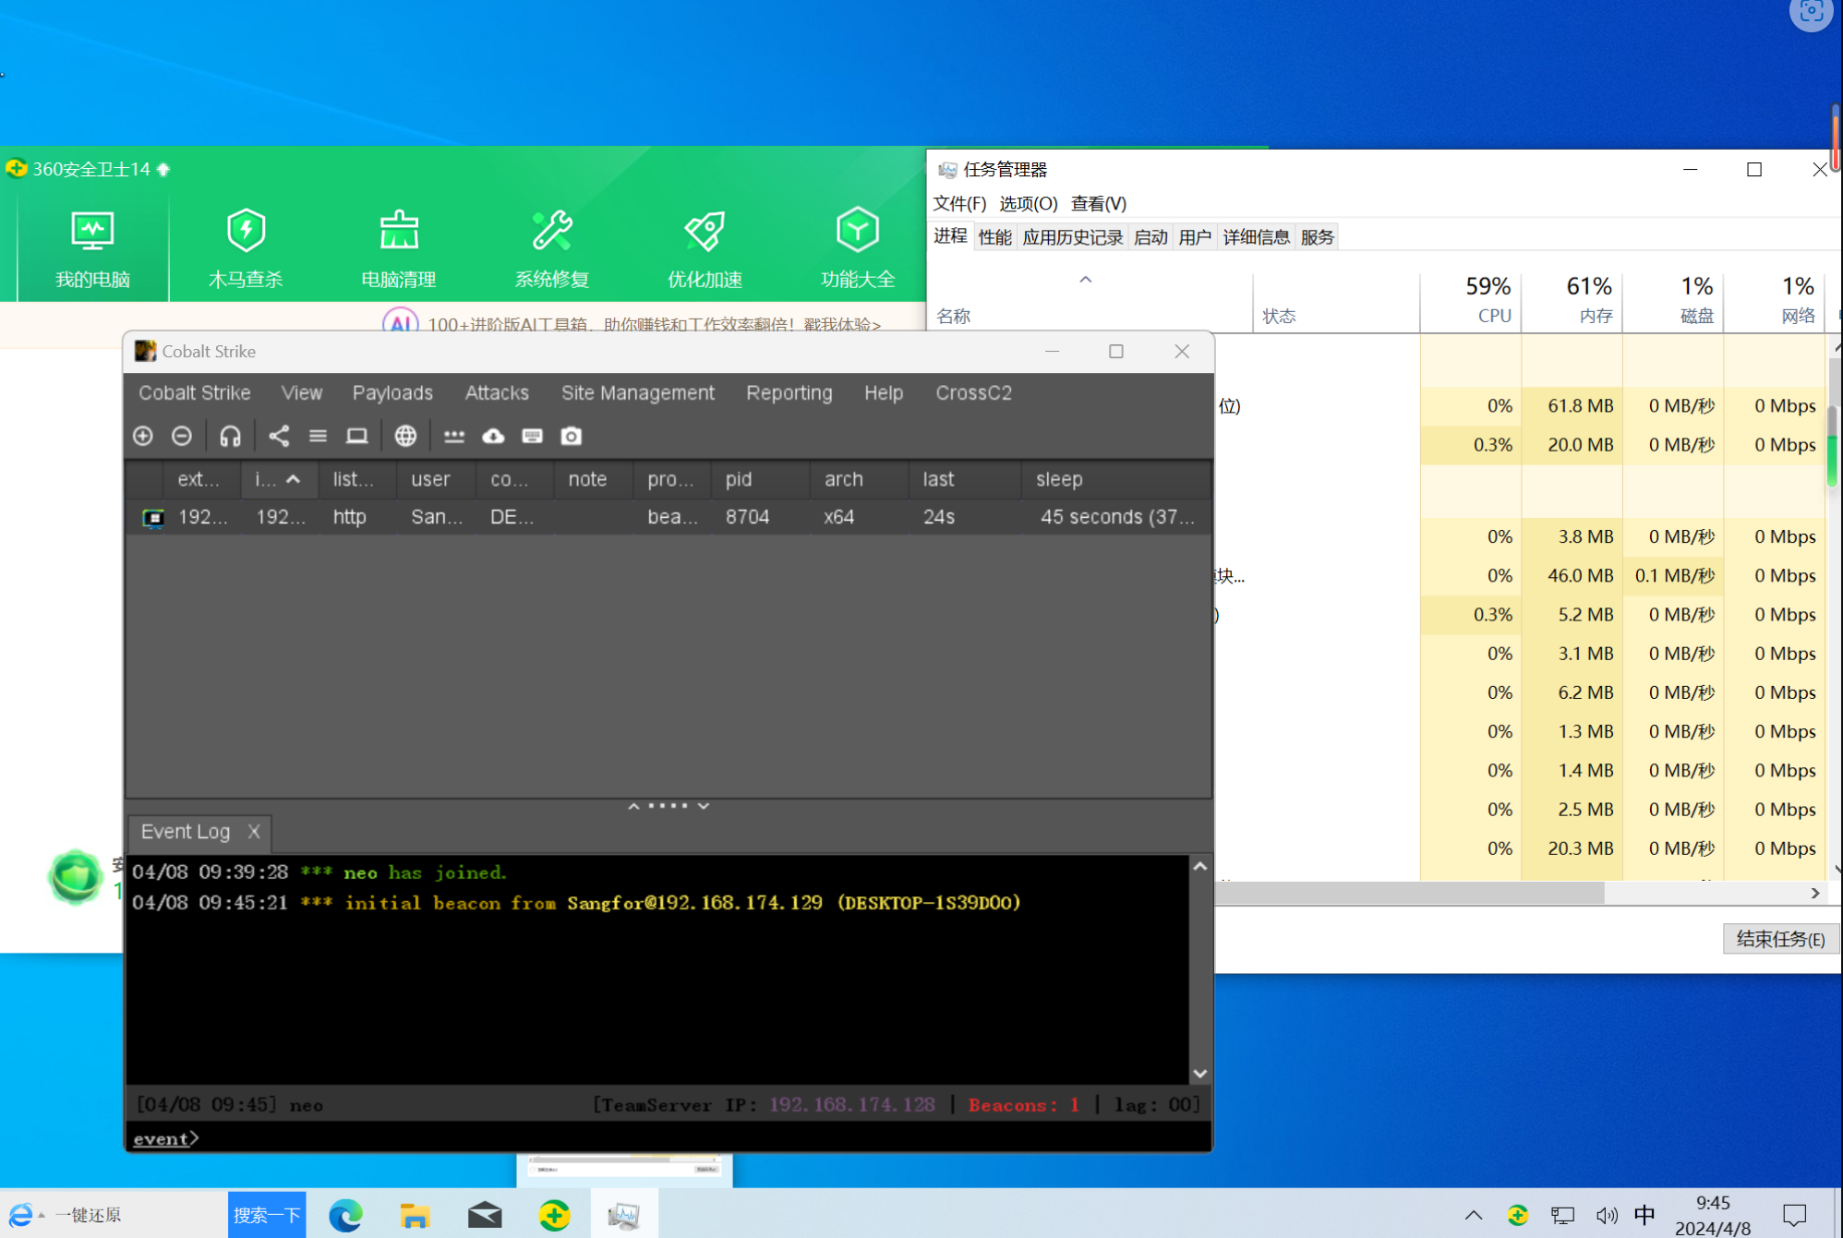Switch to the 详细信息 tab in Task Manager
The height and width of the screenshot is (1238, 1843).
[1256, 237]
